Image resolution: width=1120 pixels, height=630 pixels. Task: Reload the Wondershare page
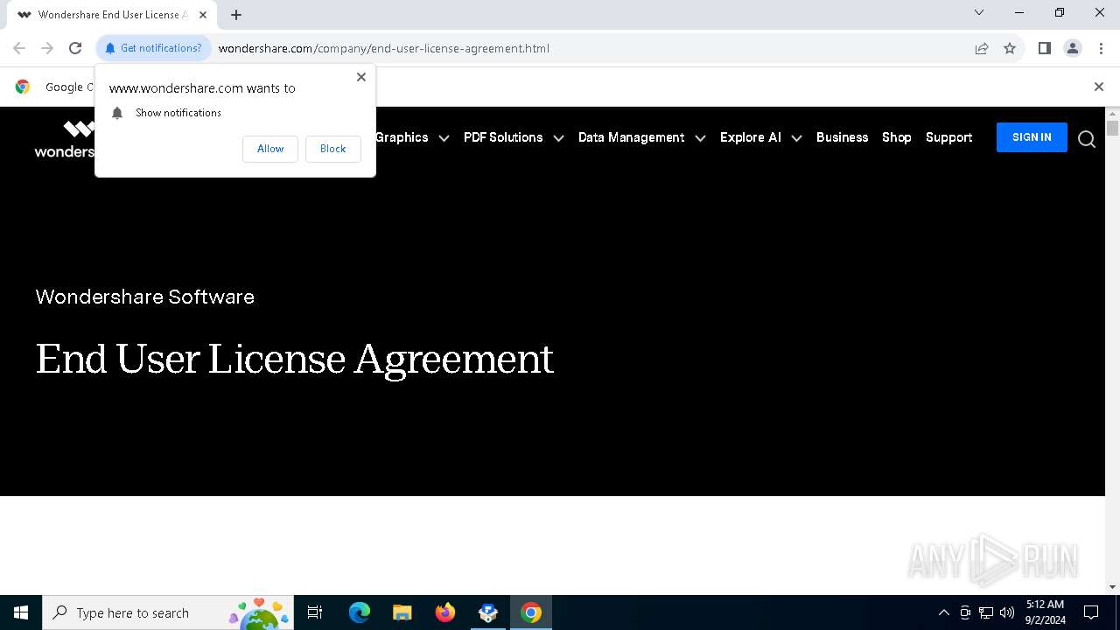75,48
